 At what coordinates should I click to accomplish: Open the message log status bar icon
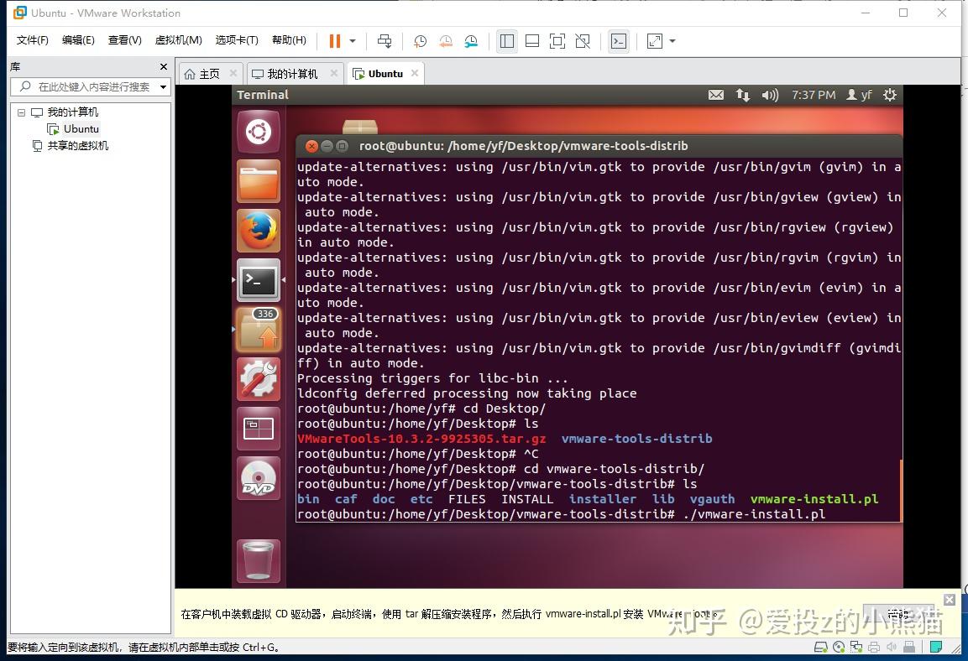pos(936,647)
